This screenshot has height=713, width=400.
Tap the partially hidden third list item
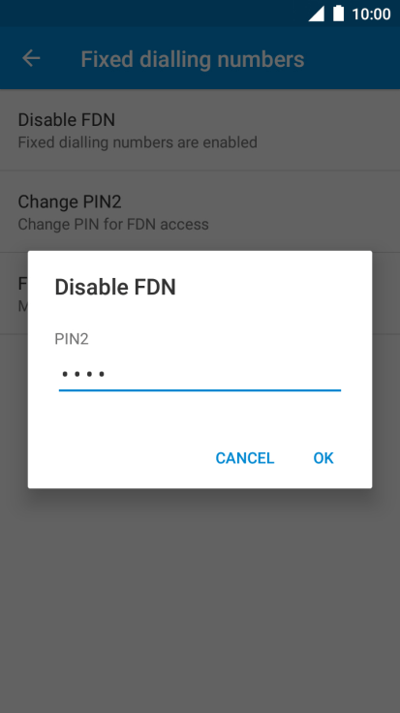point(14,294)
